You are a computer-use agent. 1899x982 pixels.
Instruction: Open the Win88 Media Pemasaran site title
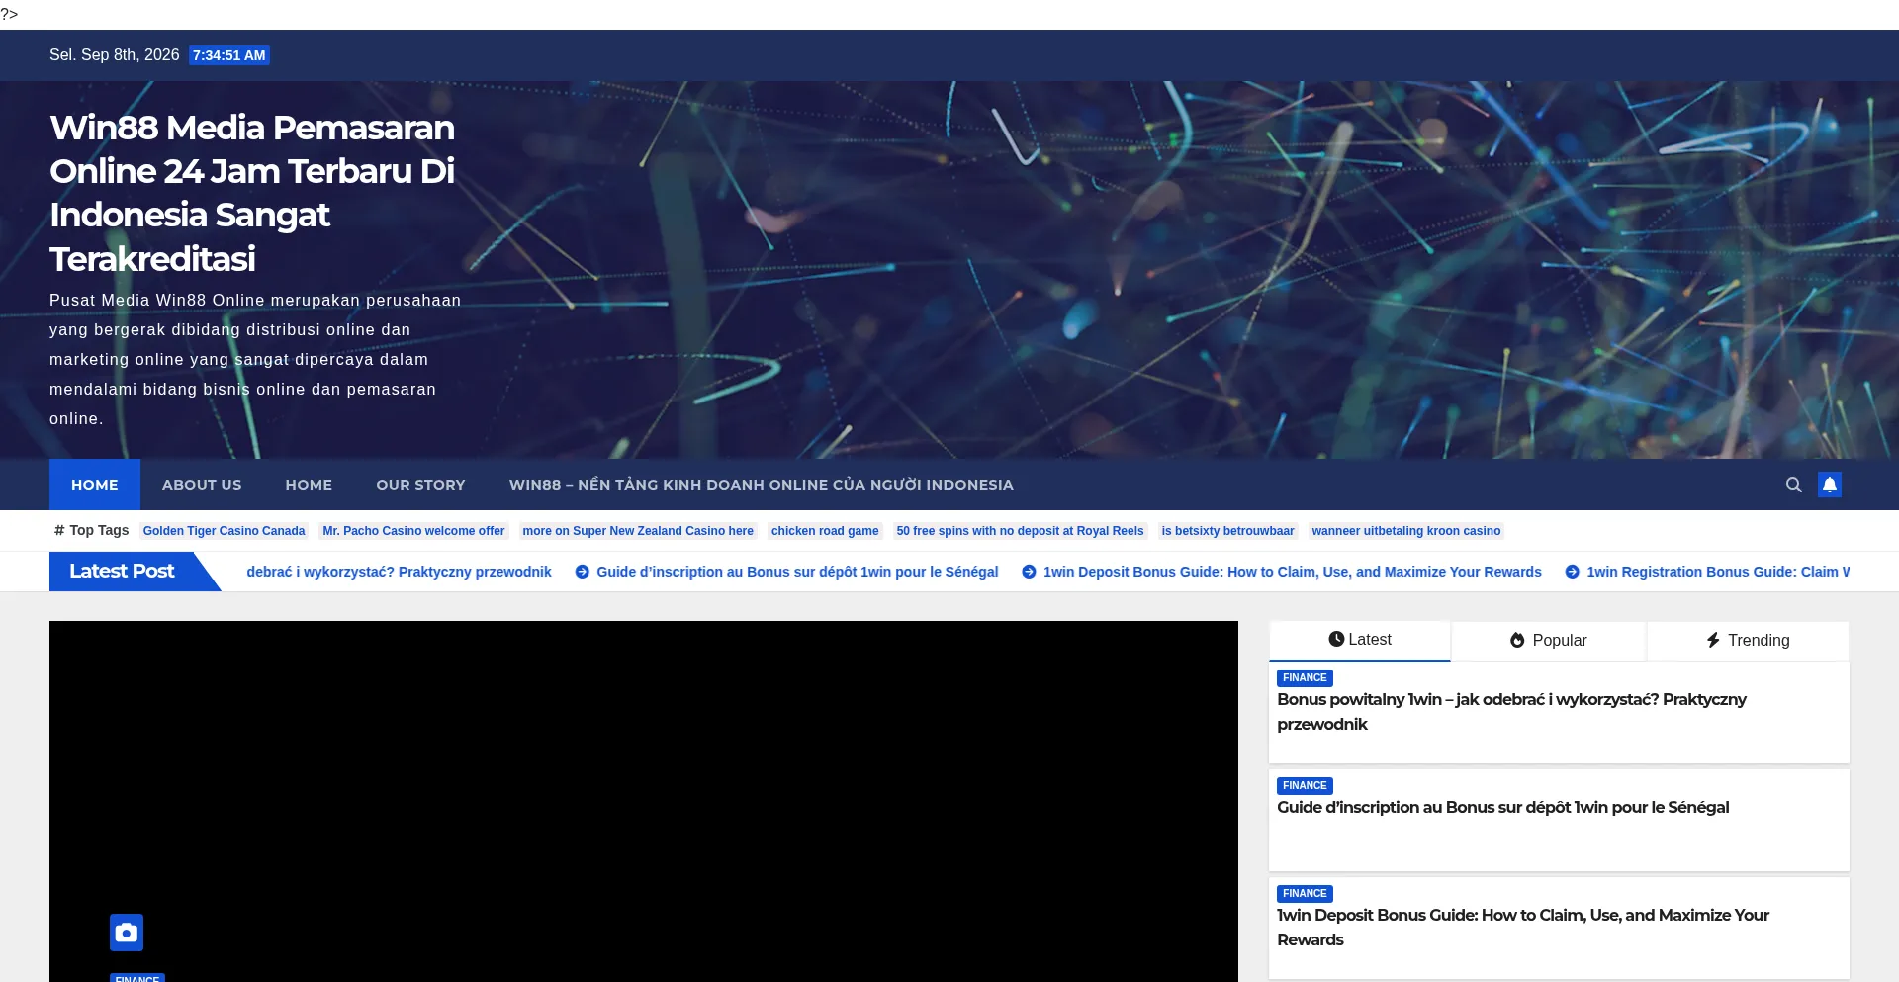pyautogui.click(x=252, y=193)
